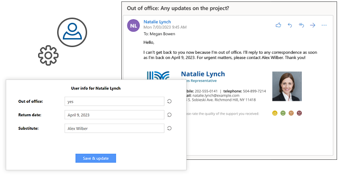
Task: Click the 'Hello,' greeting line
Action: point(149,42)
